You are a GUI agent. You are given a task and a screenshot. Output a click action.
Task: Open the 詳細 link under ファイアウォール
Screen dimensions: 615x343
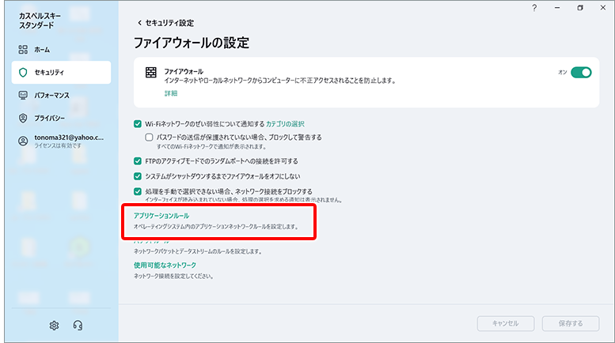pos(171,93)
